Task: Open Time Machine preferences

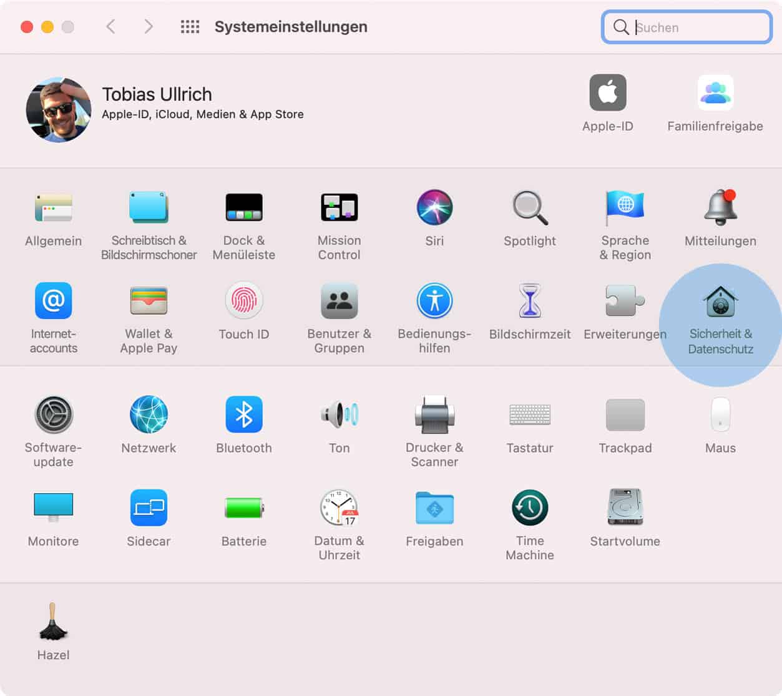Action: click(530, 507)
